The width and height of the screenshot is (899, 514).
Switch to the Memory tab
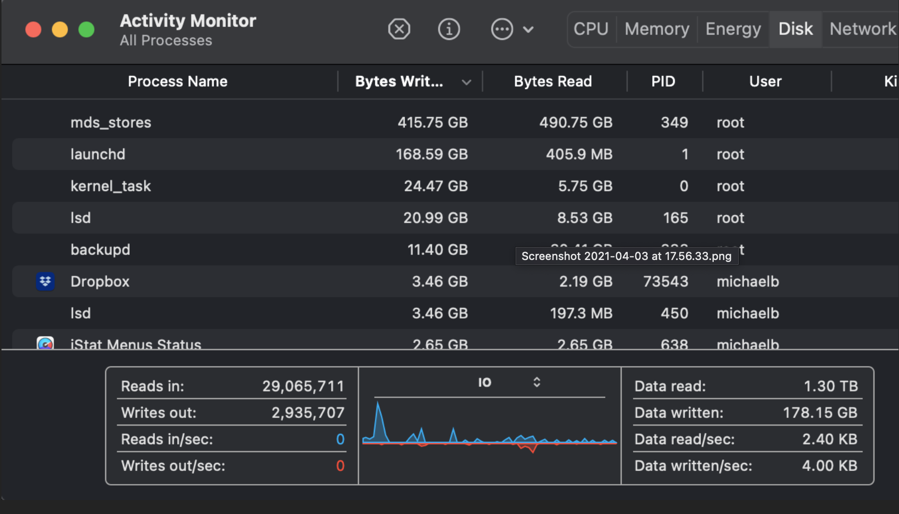pyautogui.click(x=657, y=29)
